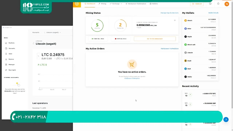Click the 0.00063360 BTC/24h profitability value

tap(147, 25)
